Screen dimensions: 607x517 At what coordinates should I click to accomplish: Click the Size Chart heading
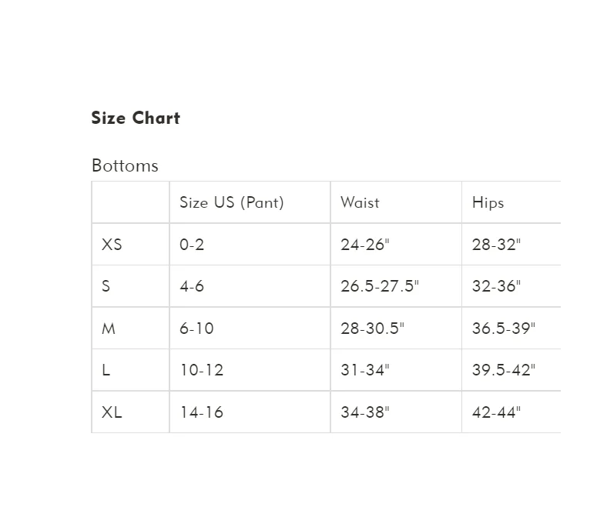tap(136, 118)
